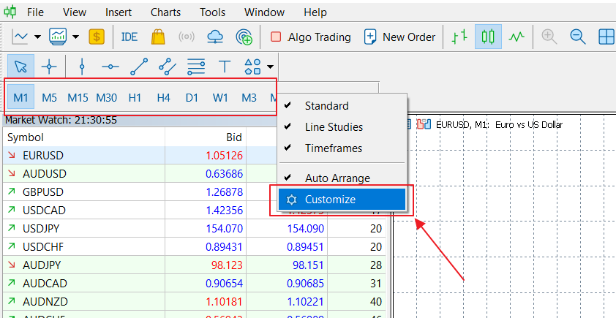Expand the chart templates dropdown arrow
This screenshot has width=616, height=318.
[76, 37]
